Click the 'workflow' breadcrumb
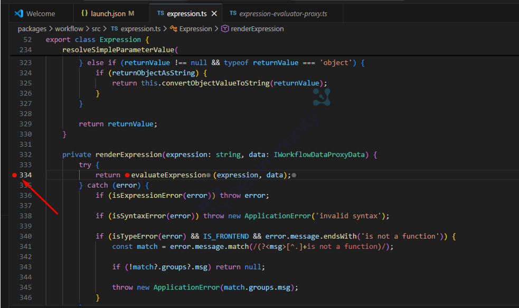Viewport: 519px width, 308px height. click(x=69, y=29)
